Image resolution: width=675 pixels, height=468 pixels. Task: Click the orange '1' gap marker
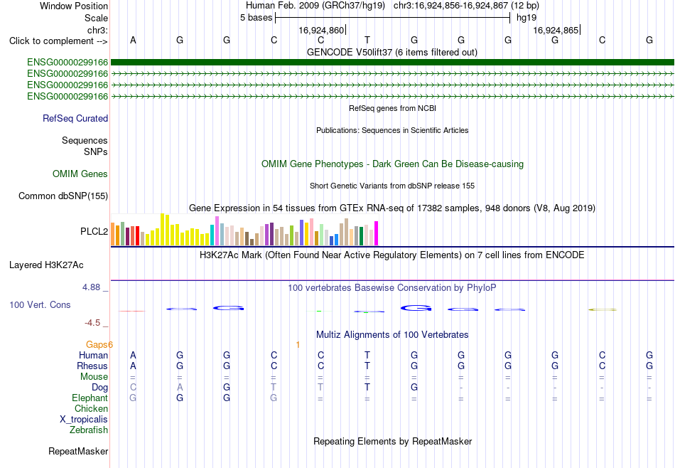pos(298,344)
